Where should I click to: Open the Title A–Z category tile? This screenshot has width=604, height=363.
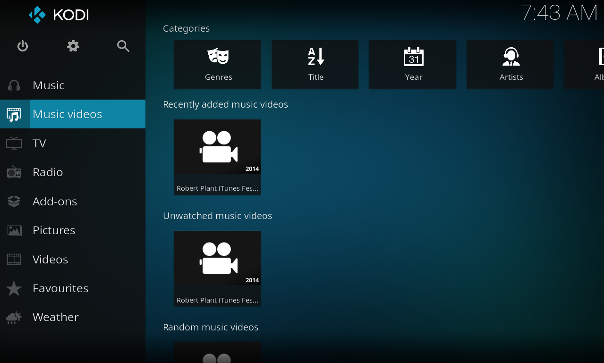pos(315,64)
